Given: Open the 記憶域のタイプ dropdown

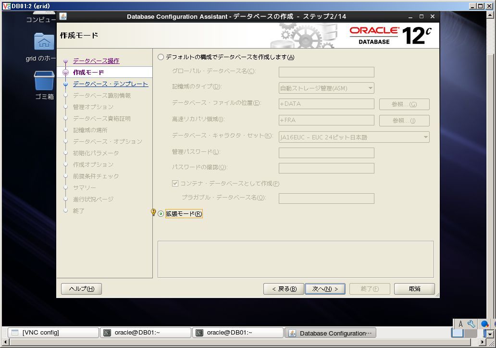Looking at the screenshot, I should click(x=326, y=88).
